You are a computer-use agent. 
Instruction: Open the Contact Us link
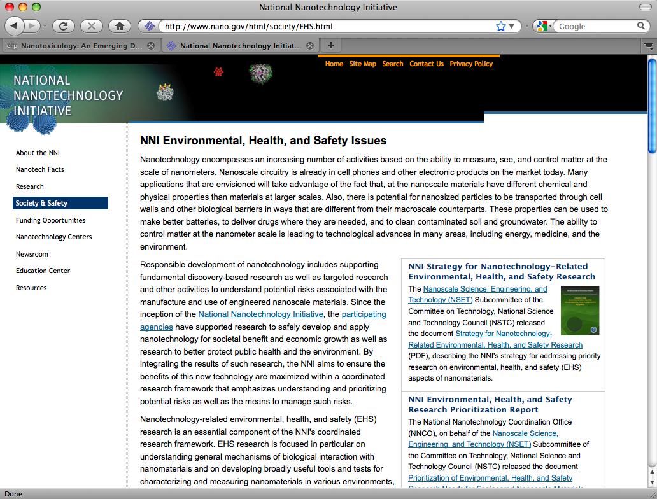(426, 64)
